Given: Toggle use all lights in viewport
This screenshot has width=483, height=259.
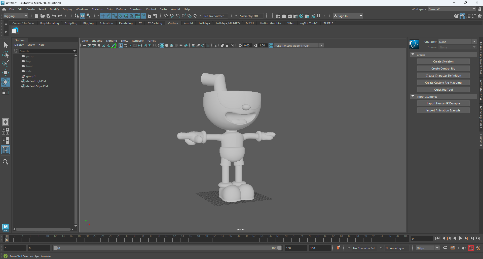Looking at the screenshot, I should [181, 45].
